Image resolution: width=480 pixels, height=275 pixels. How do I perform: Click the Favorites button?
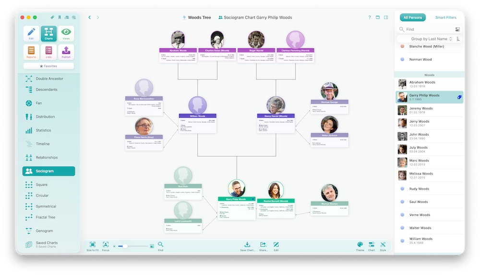coord(48,66)
